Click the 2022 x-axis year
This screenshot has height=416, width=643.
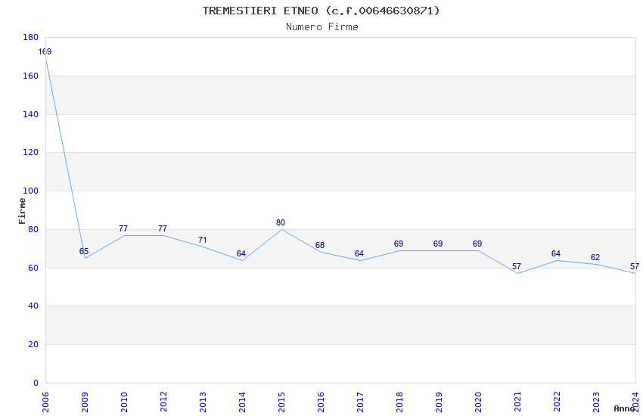tap(557, 402)
